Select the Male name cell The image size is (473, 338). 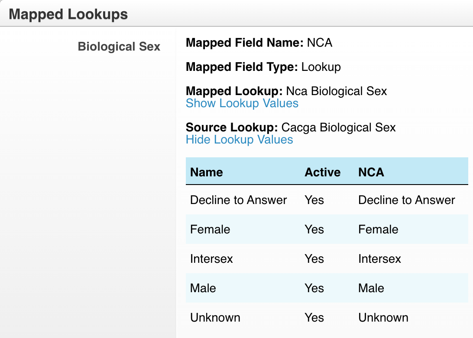pyautogui.click(x=203, y=288)
